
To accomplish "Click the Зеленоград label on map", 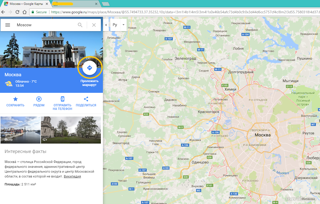I will tap(185, 58).
